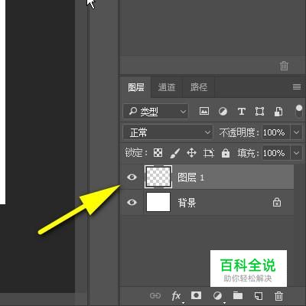Click the link layers icon
Image resolution: width=306 pixels, height=306 pixels.
pyautogui.click(x=155, y=295)
